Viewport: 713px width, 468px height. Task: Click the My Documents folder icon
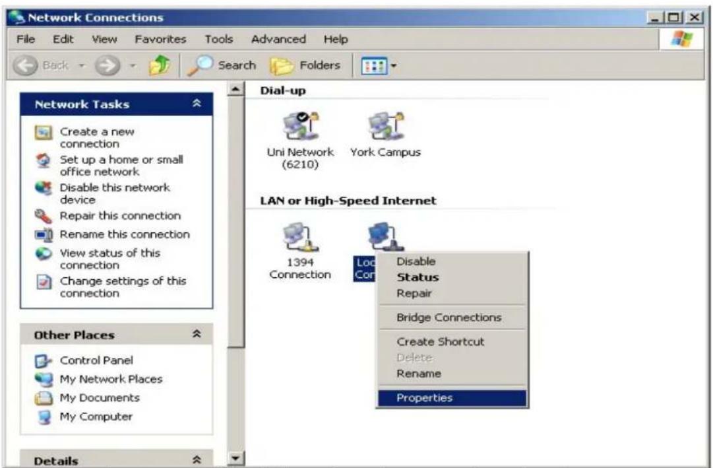44,398
